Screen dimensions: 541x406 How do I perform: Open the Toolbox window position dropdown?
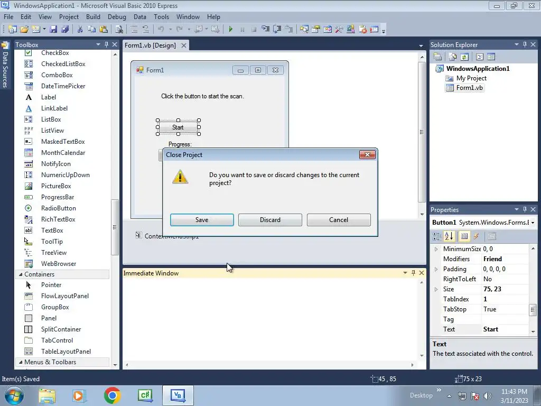tap(98, 44)
